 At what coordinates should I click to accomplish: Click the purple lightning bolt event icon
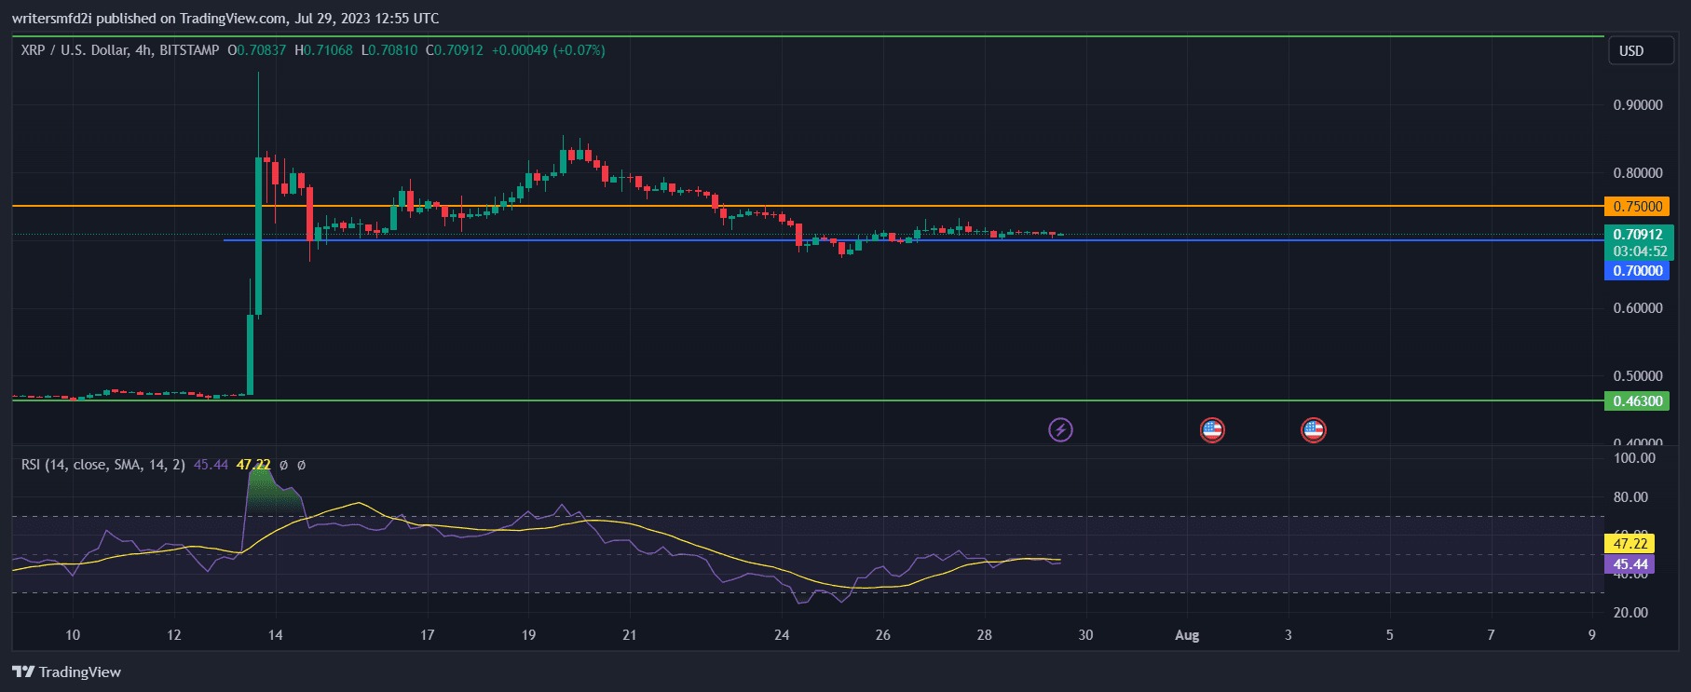click(1060, 429)
